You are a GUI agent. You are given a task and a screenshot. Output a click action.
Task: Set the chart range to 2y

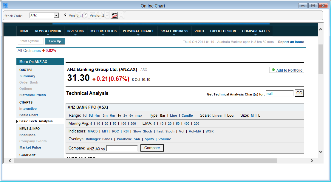coord(125,115)
